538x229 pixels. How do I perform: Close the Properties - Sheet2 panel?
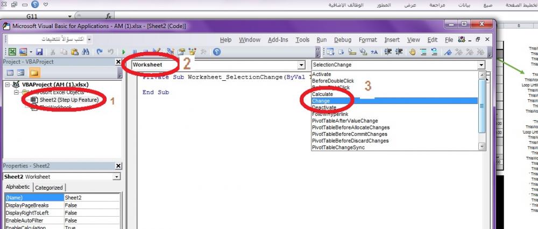(118, 166)
